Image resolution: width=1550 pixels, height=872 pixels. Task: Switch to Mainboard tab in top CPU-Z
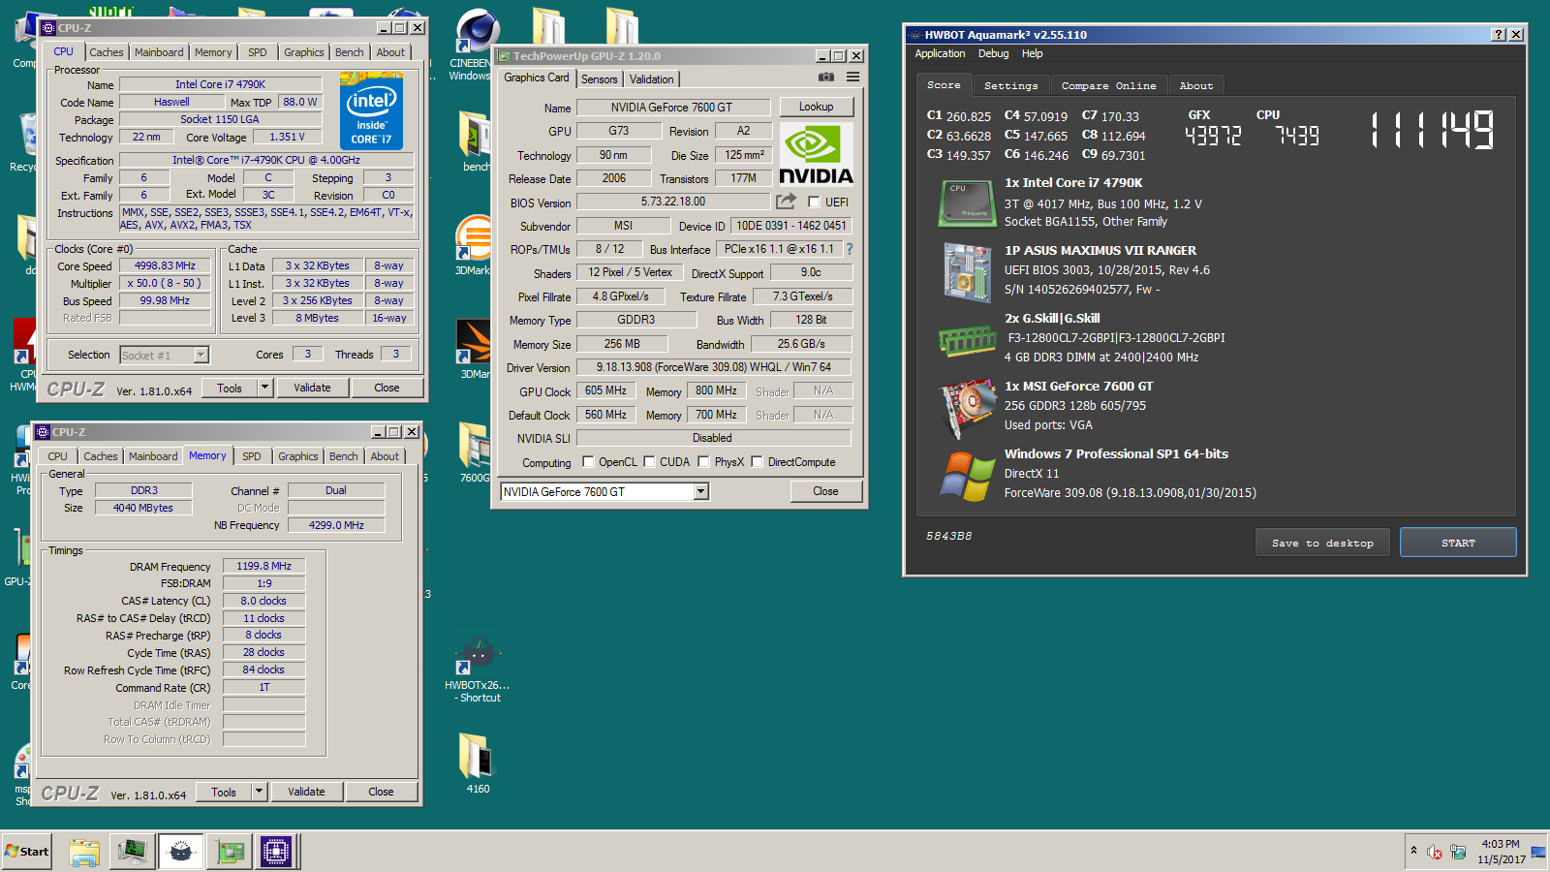click(159, 52)
